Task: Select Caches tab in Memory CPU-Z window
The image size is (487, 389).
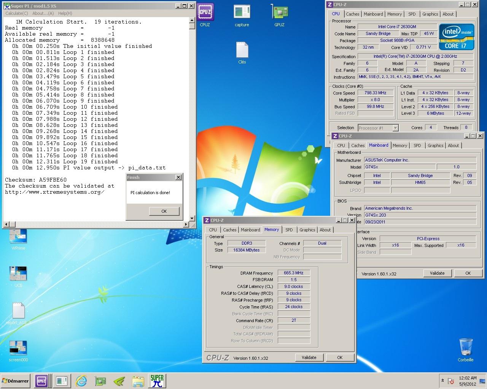Action: coord(230,230)
